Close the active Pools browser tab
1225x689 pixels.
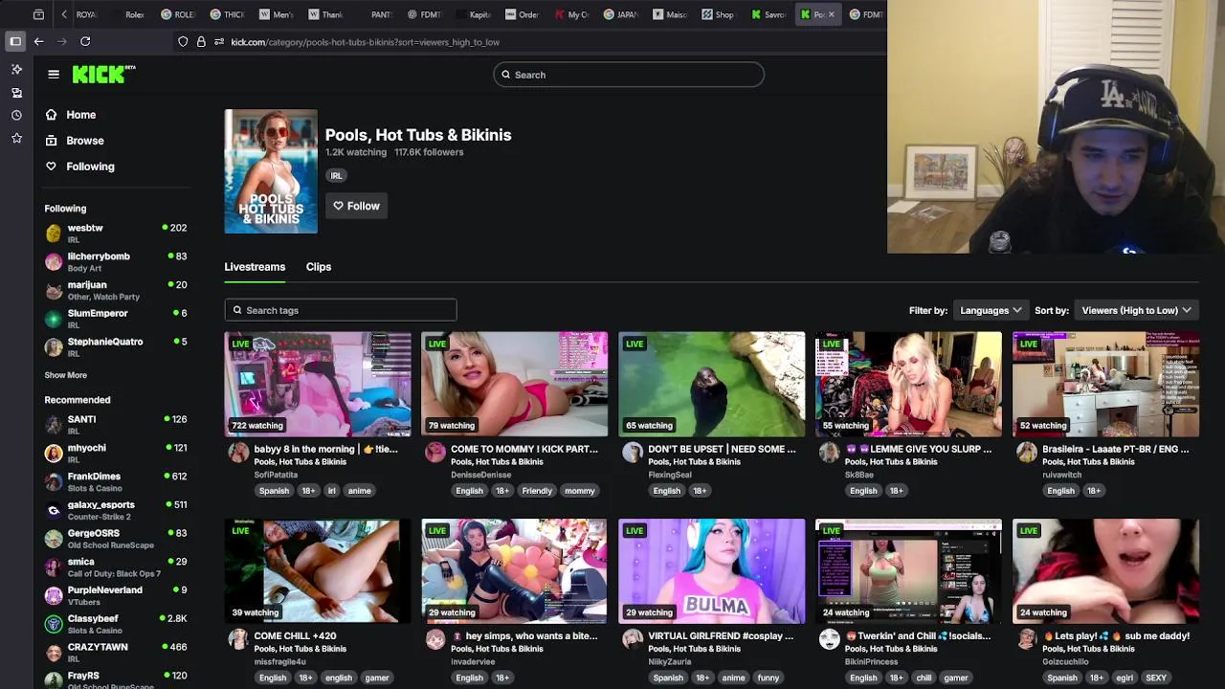tap(831, 14)
